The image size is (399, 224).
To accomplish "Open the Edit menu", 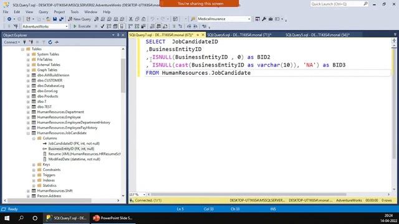I will point(17,12).
